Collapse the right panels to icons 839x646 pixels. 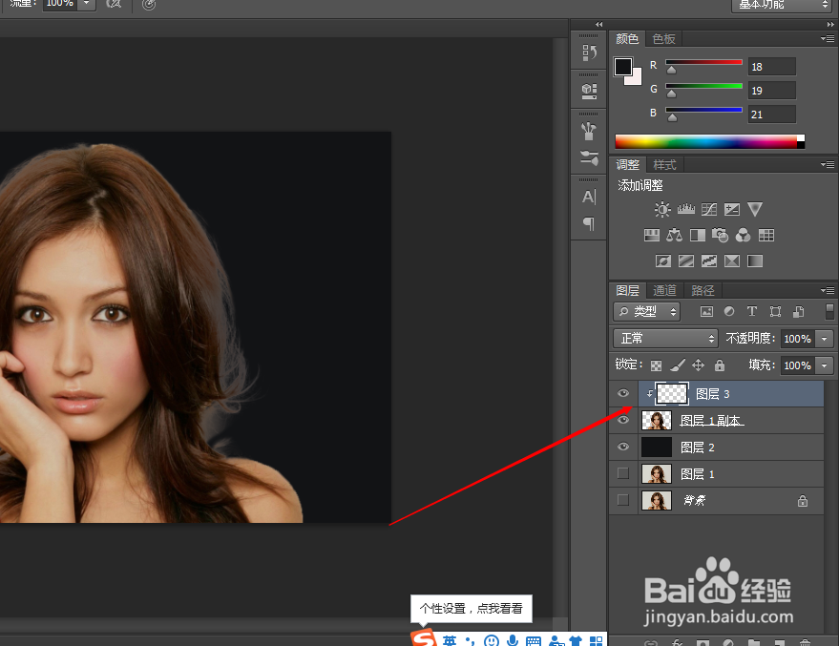[x=830, y=24]
